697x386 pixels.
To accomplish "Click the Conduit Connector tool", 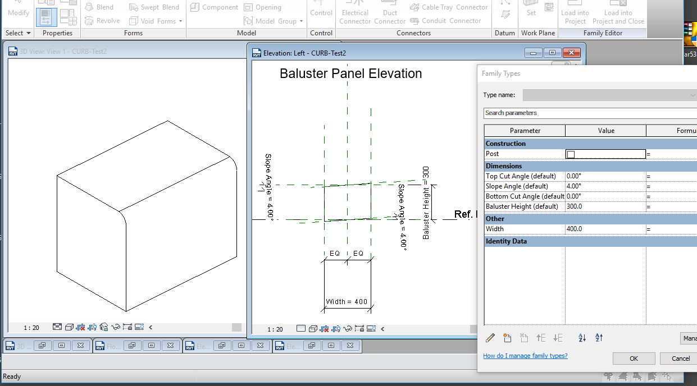I will [445, 21].
